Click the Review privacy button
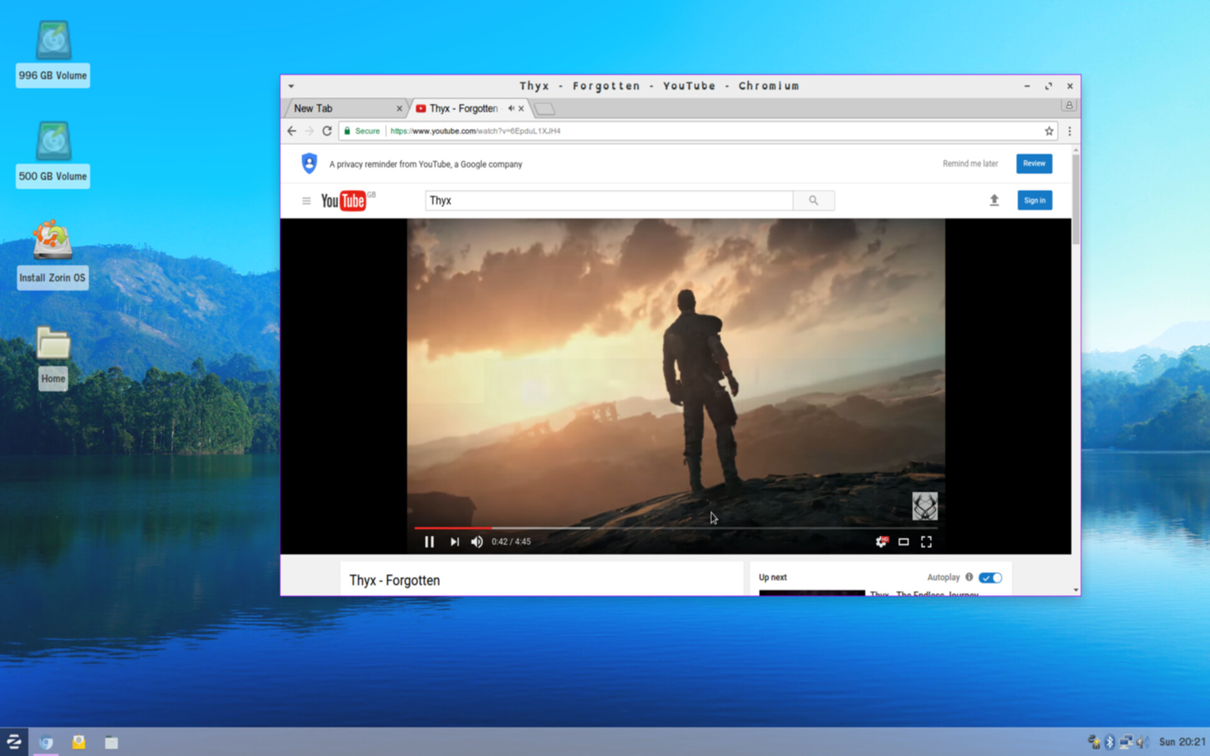This screenshot has height=756, width=1210. pos(1034,164)
